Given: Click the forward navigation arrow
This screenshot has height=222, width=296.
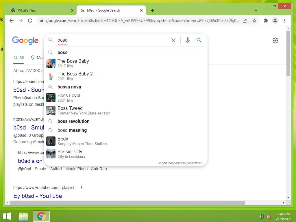Looking at the screenshot, I should click(x=21, y=21).
